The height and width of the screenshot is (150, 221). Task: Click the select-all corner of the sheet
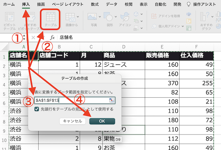tap(5, 47)
